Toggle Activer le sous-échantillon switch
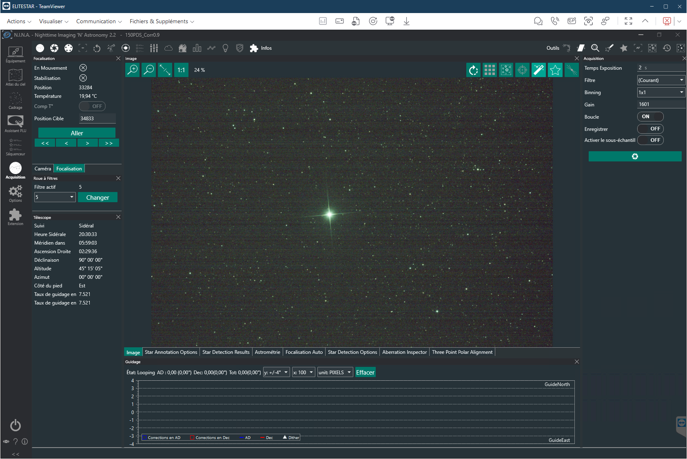Screen dimensions: 687x459 pyautogui.click(x=650, y=140)
